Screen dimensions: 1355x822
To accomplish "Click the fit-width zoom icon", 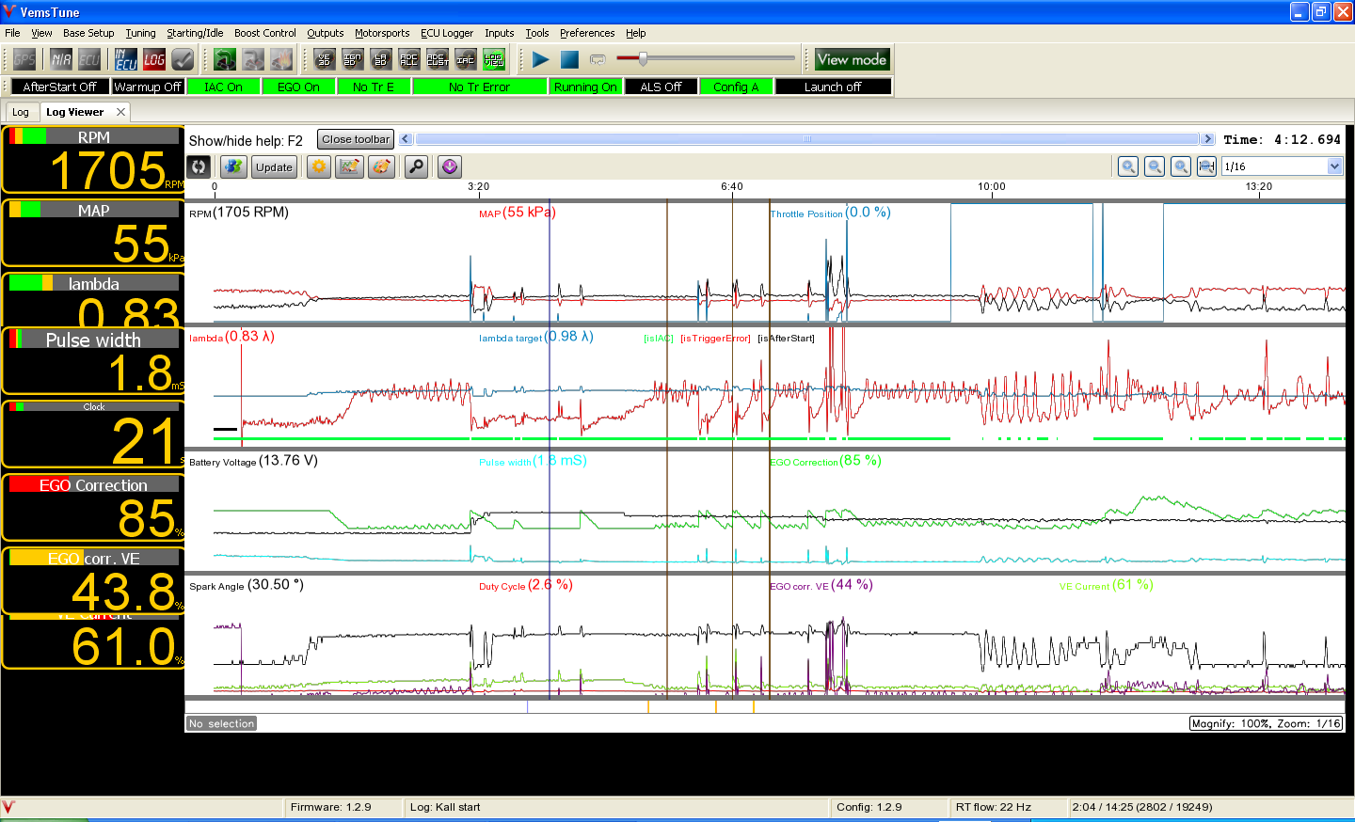I will coord(1206,166).
